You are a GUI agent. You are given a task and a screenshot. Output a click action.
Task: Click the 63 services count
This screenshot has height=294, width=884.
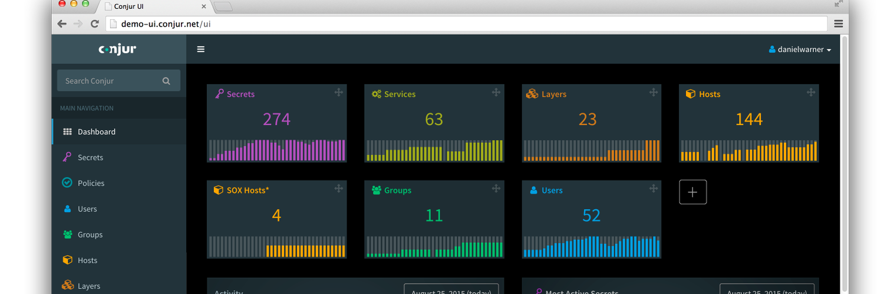(434, 119)
